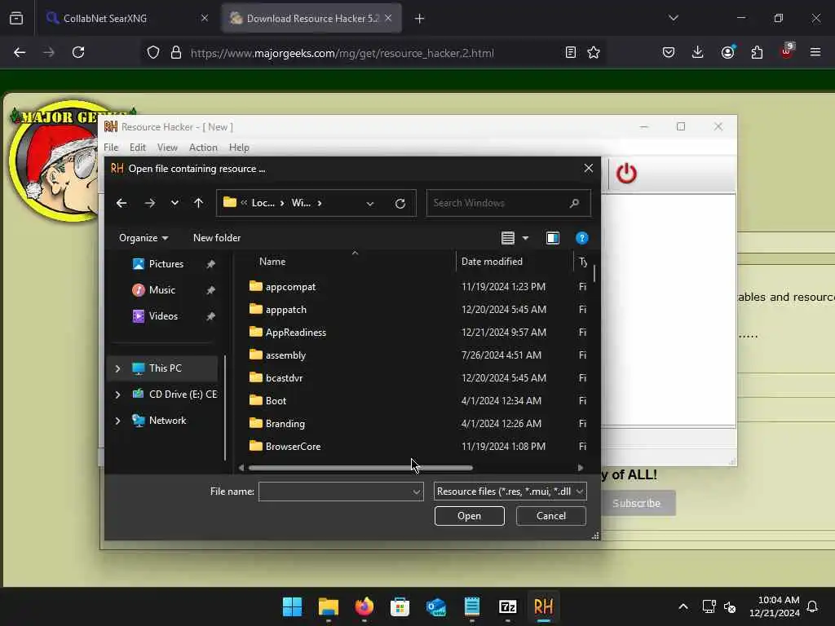This screenshot has height=626, width=835.
Task: Unpin Videos using its pin icon
Action: [211, 316]
